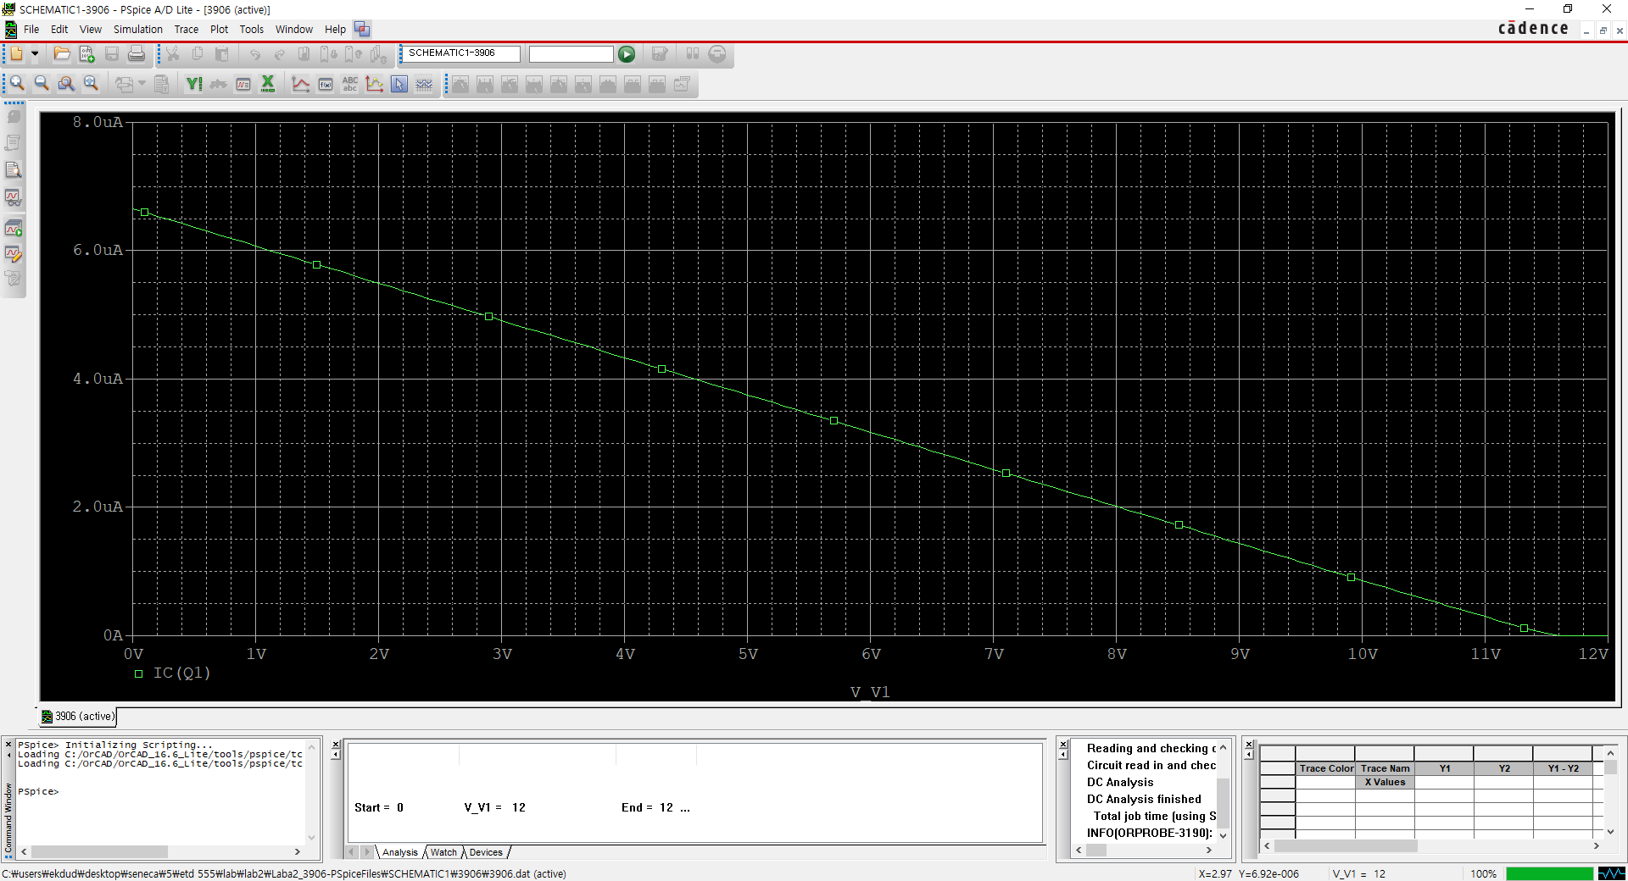Click the Paste clipboard icon
Image resolution: width=1628 pixels, height=881 pixels.
coord(222,54)
